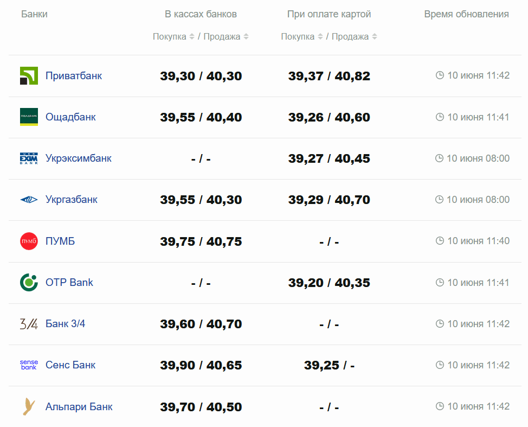Click the red ПУМБ logo

coord(29,241)
